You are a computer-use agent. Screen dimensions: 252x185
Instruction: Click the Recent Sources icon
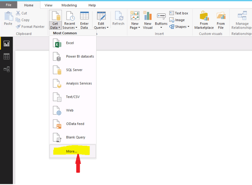pos(70,16)
